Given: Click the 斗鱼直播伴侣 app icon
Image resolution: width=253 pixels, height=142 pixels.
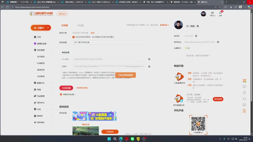Looking at the screenshot, I should tap(179, 77).
